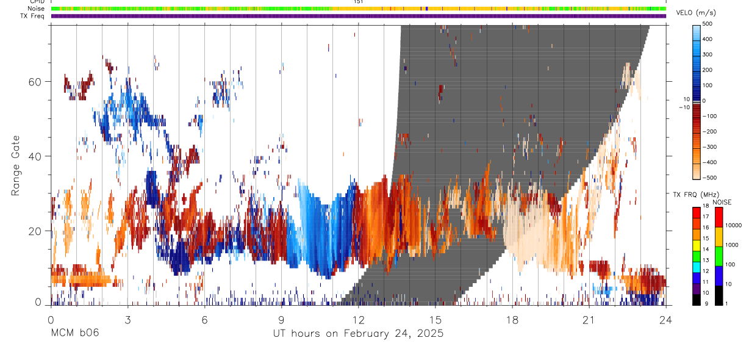Click the red 17–18 MHz segment of TX FRQ colorbar
This screenshot has width=749, height=346.
(x=696, y=212)
